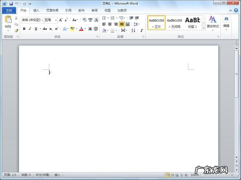Toggle Italic formatting
Screen dimensions: 241x180
tap(30, 29)
